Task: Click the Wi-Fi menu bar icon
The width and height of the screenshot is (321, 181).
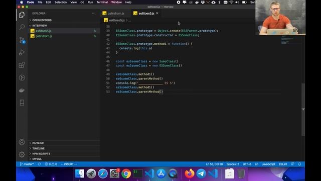Action: [231, 2]
